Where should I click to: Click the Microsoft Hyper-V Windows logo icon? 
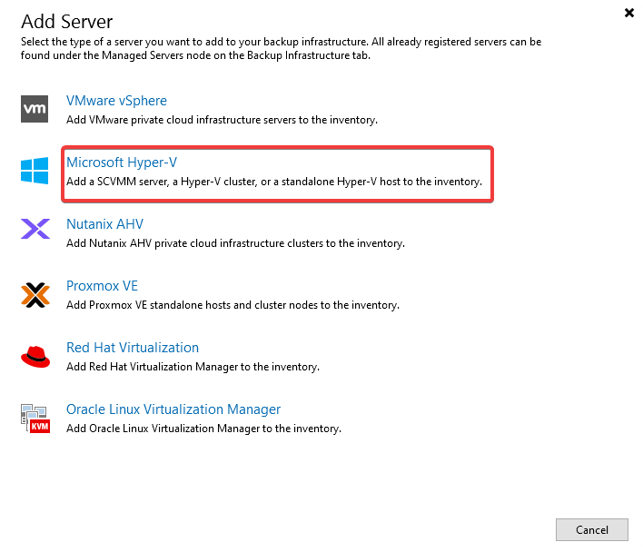pyautogui.click(x=35, y=171)
